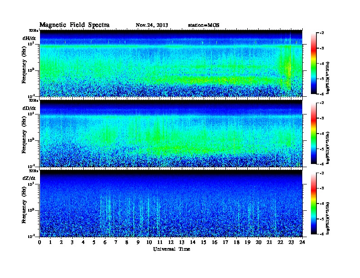
Task: Click the dH/dt panel color scale bar
Action: click(314, 63)
